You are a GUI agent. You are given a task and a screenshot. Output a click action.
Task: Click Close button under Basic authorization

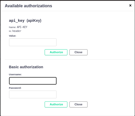pos(78,104)
